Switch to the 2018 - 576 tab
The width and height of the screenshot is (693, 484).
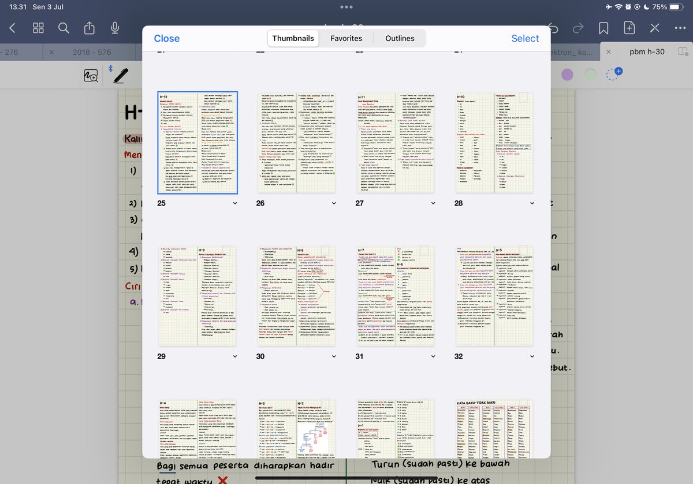(92, 52)
